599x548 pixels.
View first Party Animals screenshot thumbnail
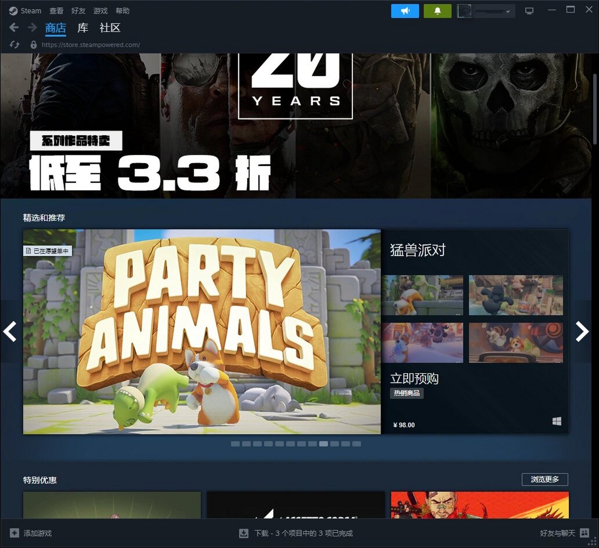423,295
